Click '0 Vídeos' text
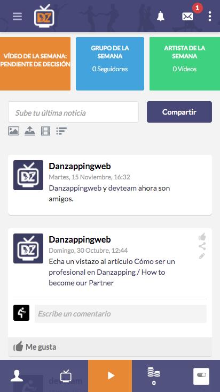 [185, 69]
